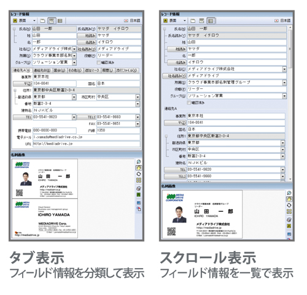Click the URL field in the tab view
Image resolution: width=307 pixels, height=295 pixels.
[87, 144]
